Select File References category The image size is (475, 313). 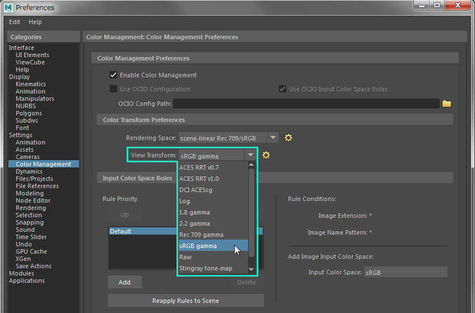(x=38, y=185)
